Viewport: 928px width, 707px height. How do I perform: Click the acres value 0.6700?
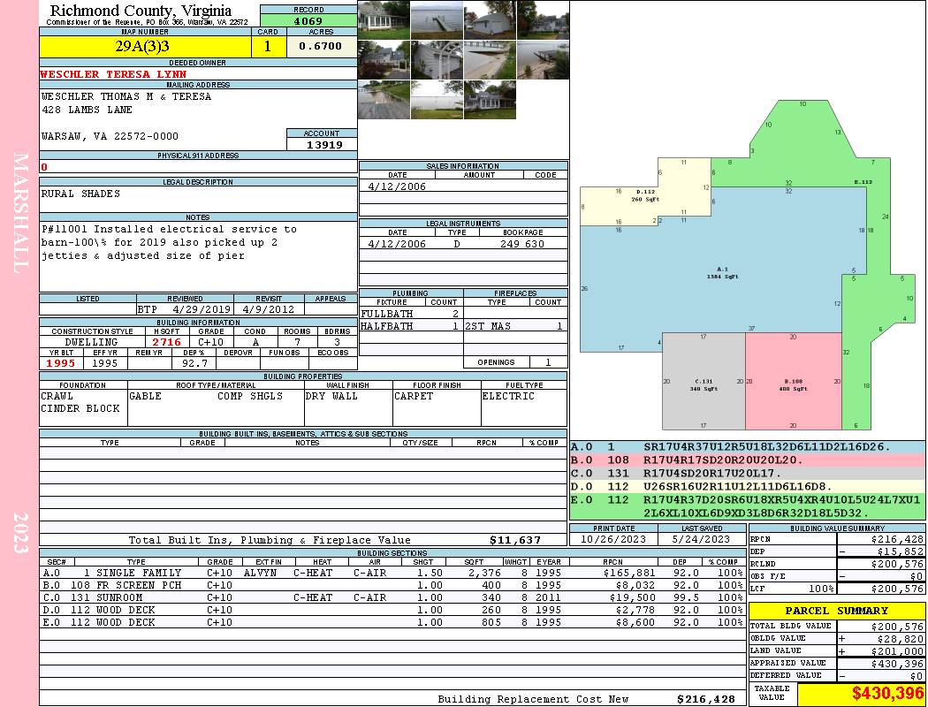point(321,46)
